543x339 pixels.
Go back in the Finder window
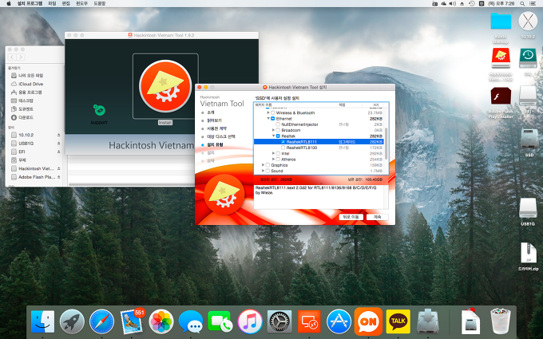tap(12, 57)
